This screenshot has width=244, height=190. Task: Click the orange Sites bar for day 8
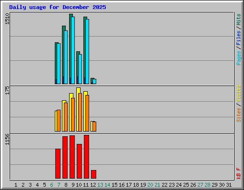point(66,117)
